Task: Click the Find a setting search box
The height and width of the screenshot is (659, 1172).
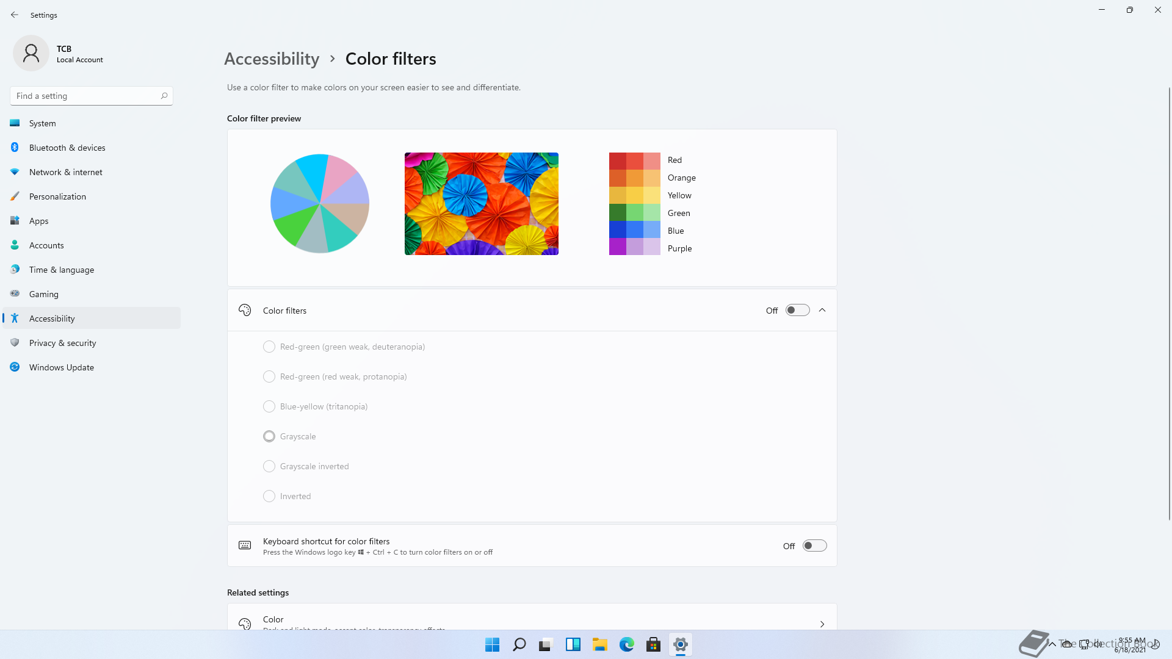Action: click(x=92, y=96)
